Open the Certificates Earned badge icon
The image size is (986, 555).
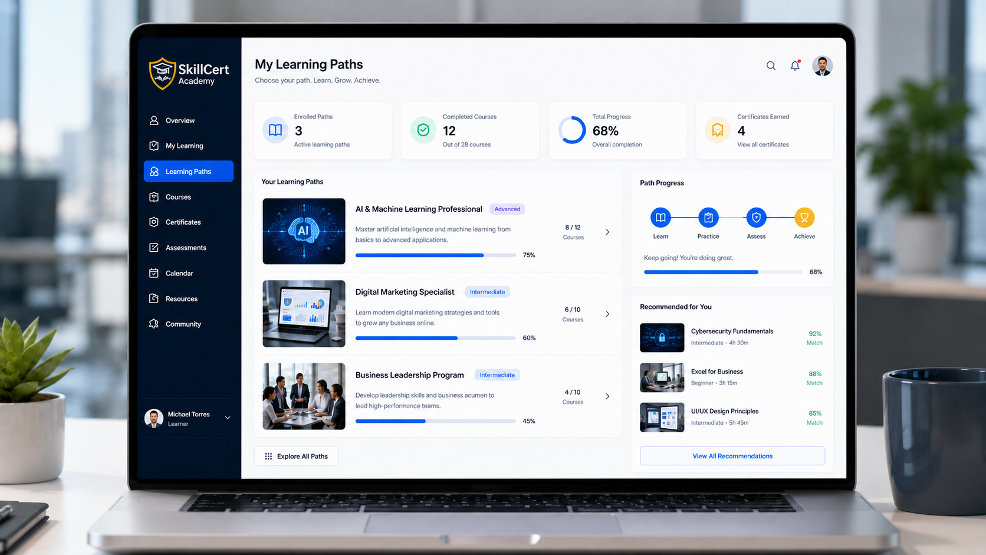tap(718, 130)
